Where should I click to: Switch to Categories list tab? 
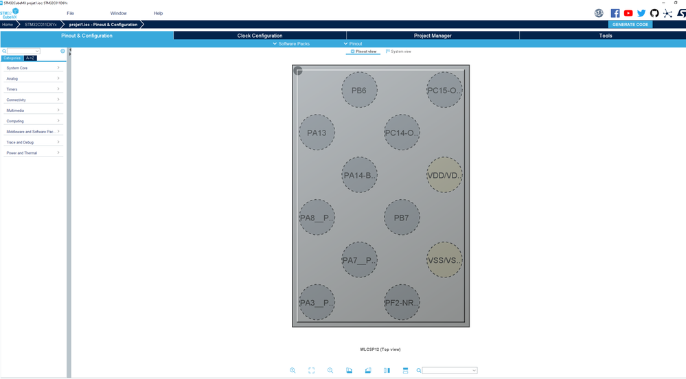[x=12, y=58]
